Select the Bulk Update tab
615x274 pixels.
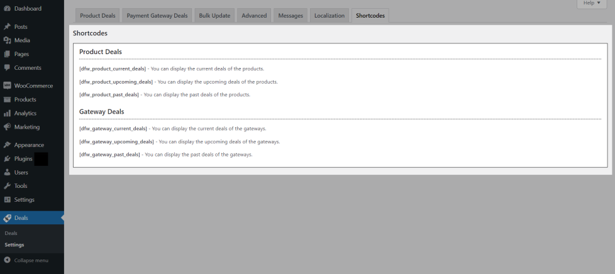[x=214, y=15]
